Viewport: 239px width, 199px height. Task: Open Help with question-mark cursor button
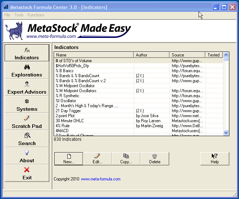[x=215, y=159]
